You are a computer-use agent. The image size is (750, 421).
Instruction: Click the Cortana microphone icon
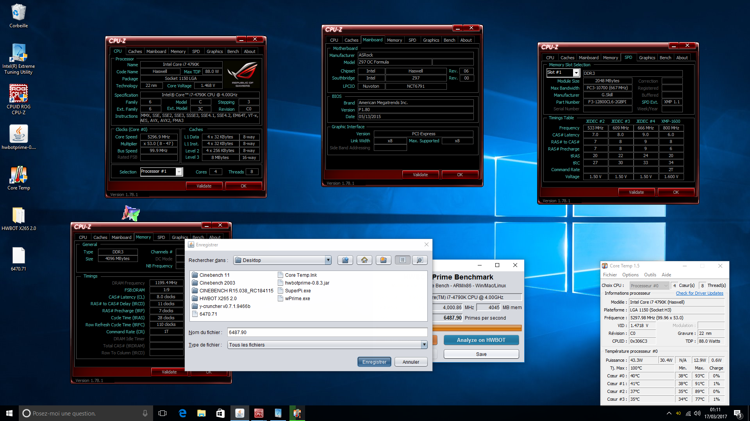[145, 413]
